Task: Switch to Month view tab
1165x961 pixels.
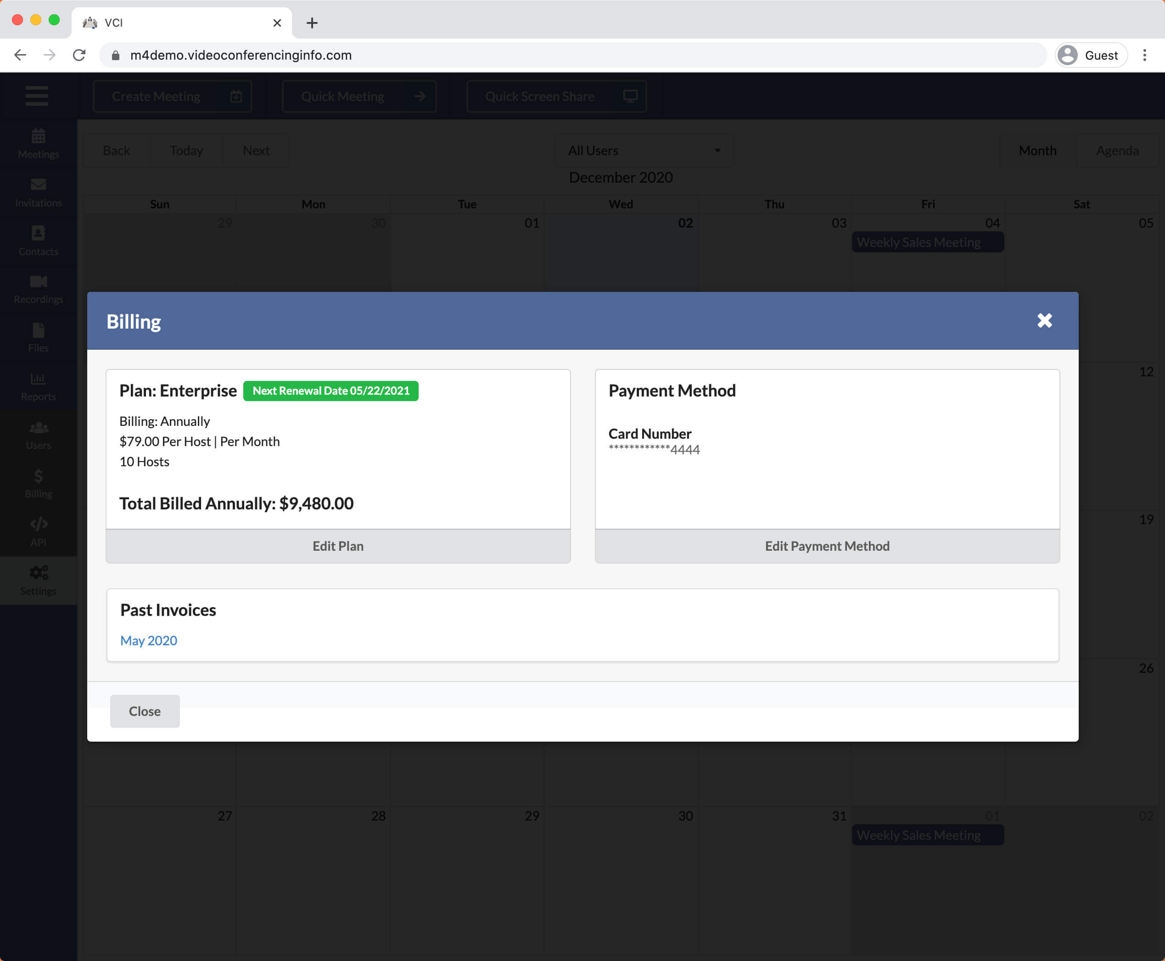Action: (x=1037, y=151)
